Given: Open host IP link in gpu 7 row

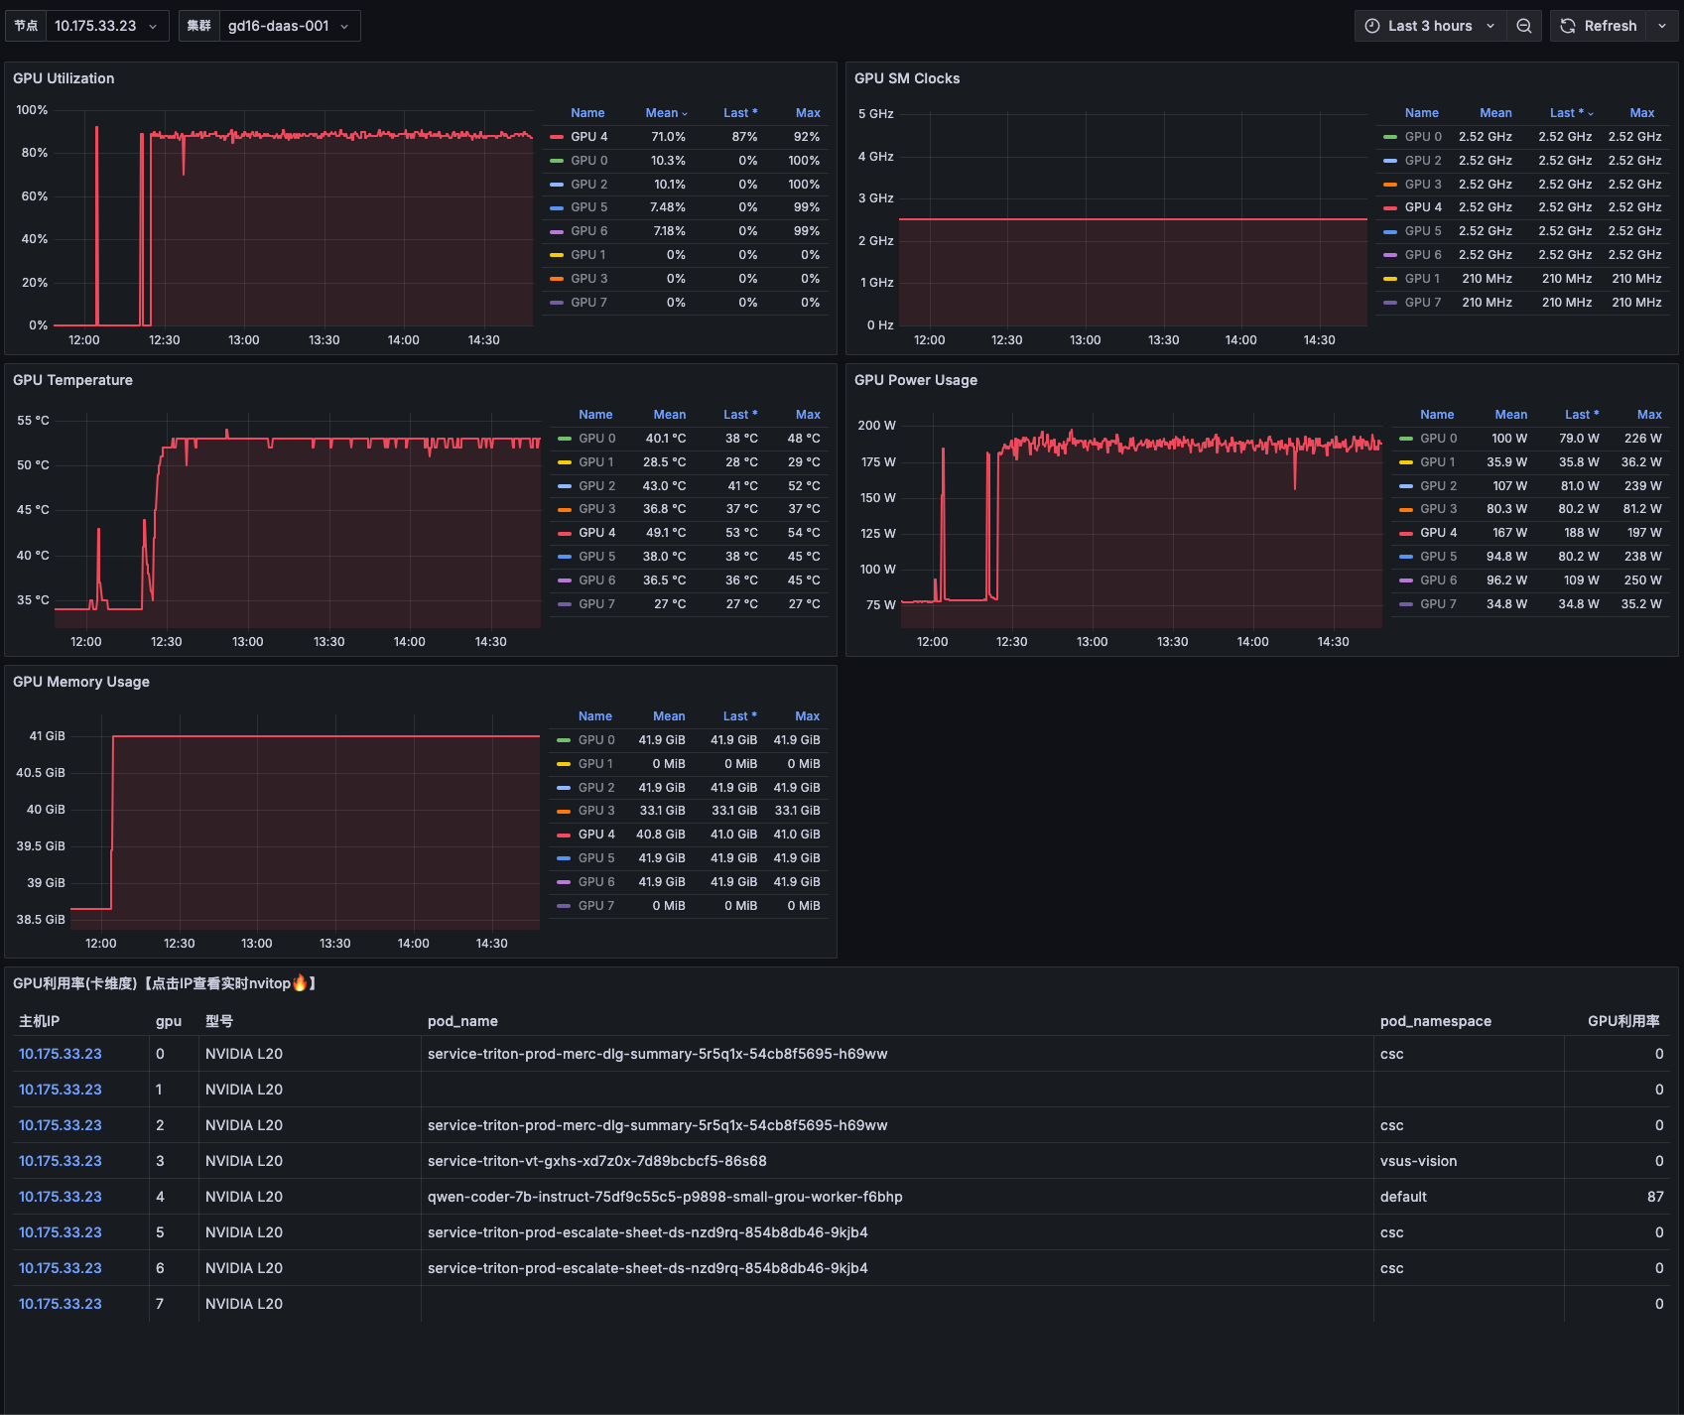Looking at the screenshot, I should (x=61, y=1304).
